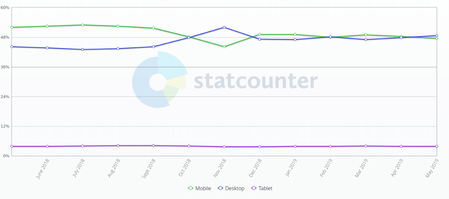449x199 pixels.
Task: Click the Feb 2019 x-axis label
Action: click(x=326, y=168)
